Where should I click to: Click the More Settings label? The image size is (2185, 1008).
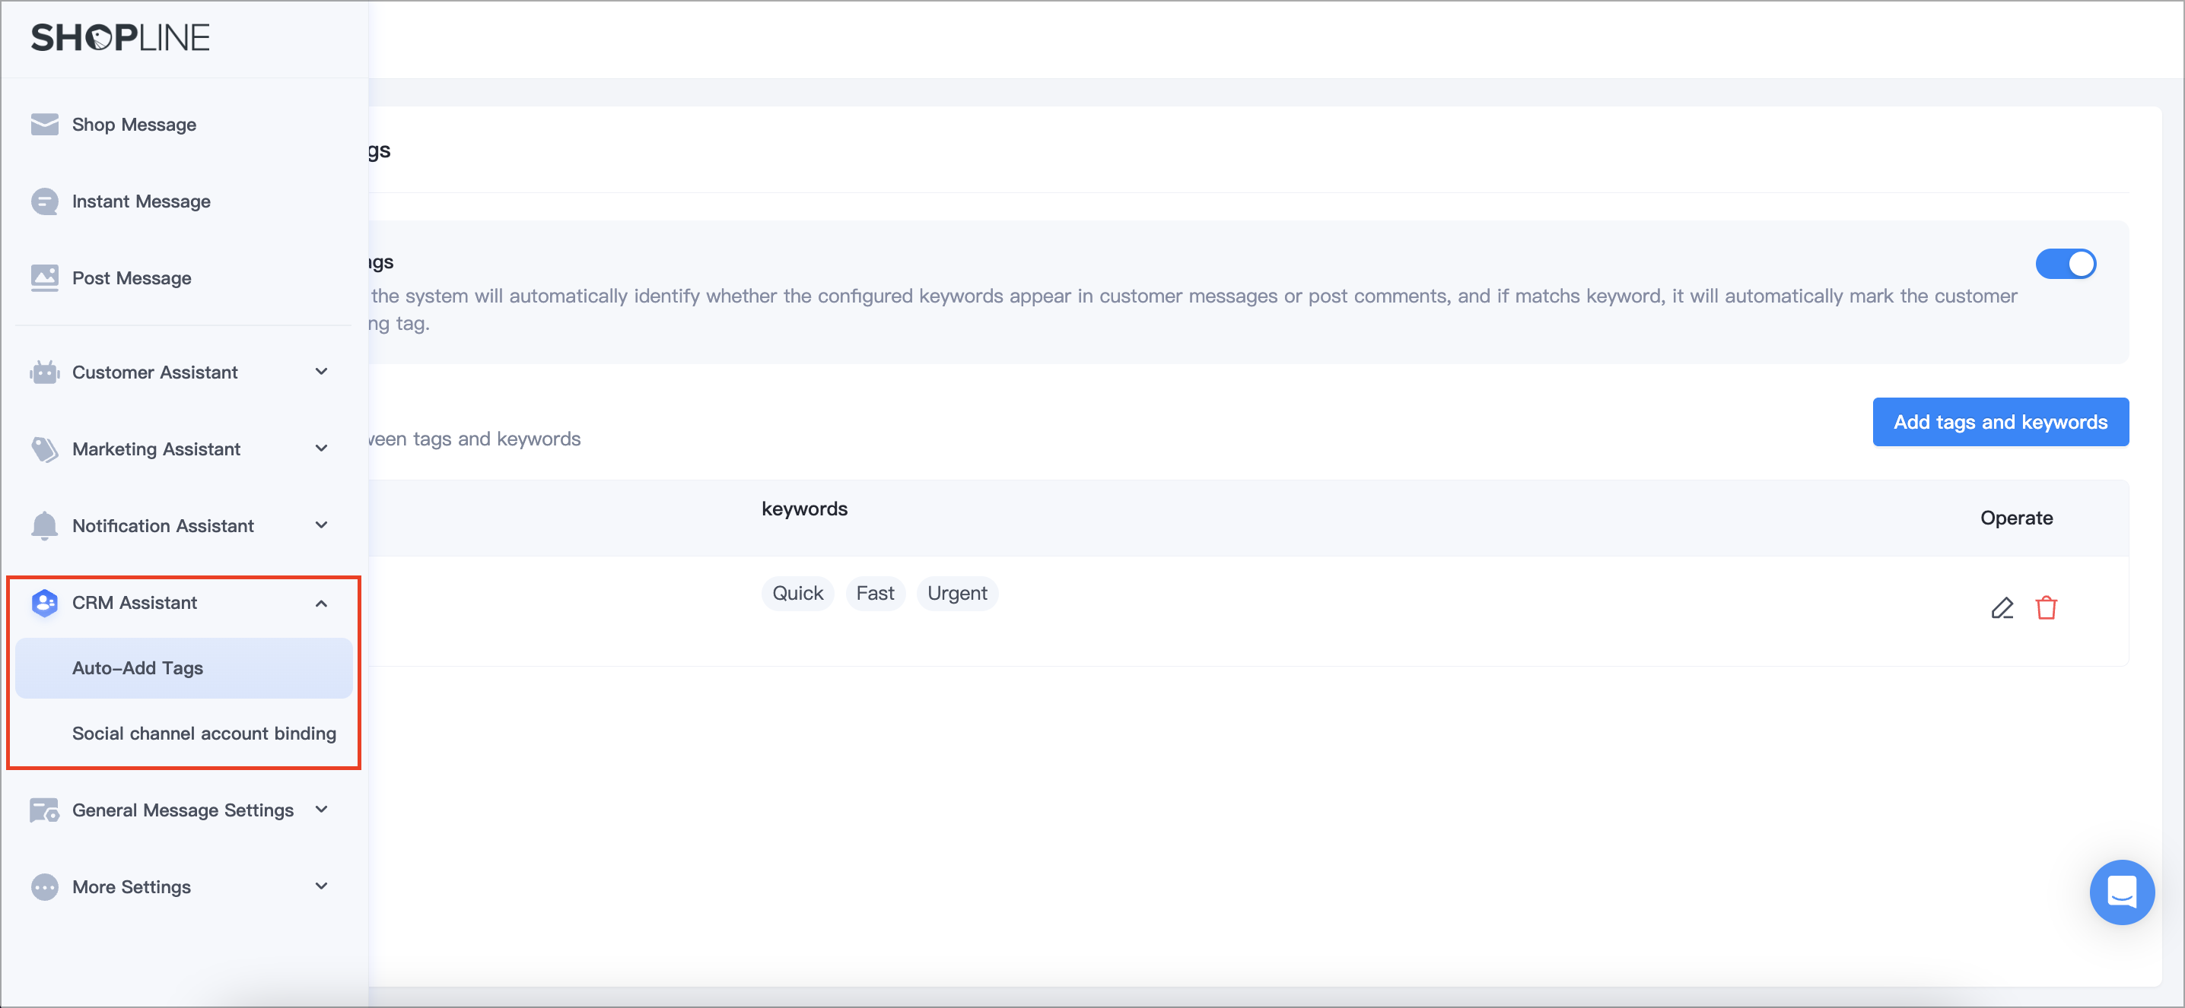[132, 887]
